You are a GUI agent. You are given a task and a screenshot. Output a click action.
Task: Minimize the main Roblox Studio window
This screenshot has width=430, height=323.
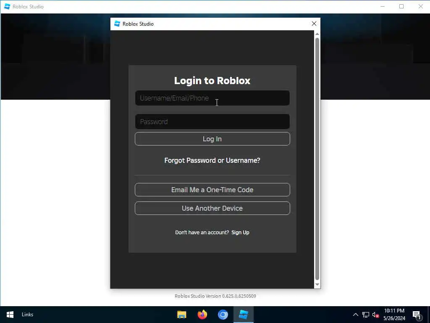(x=383, y=6)
